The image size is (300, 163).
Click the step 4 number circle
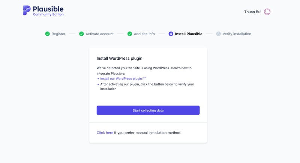tap(171, 34)
